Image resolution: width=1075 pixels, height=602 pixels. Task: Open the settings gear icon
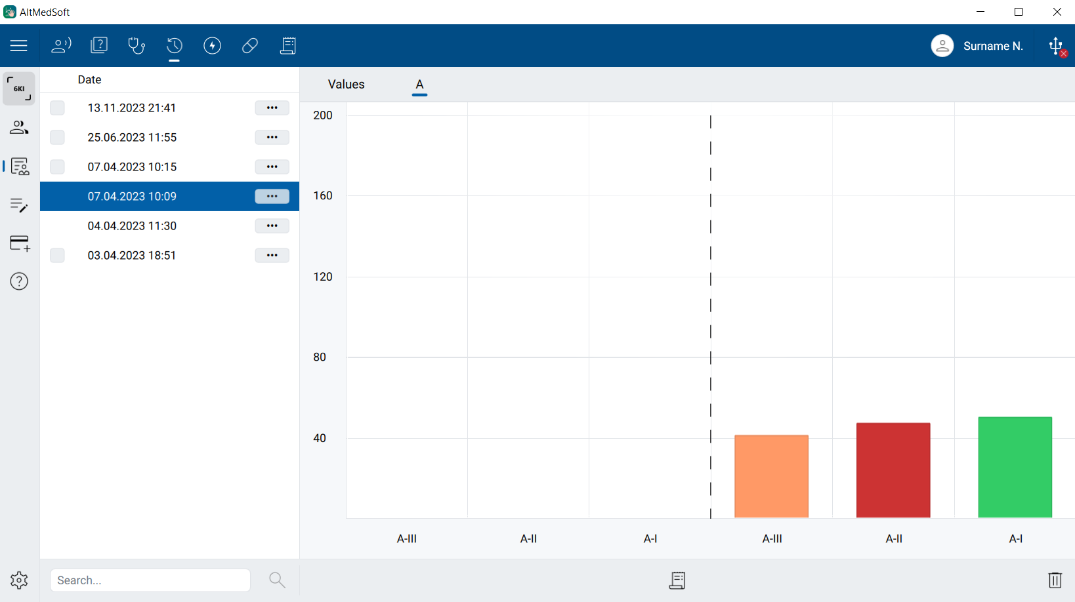pyautogui.click(x=19, y=580)
